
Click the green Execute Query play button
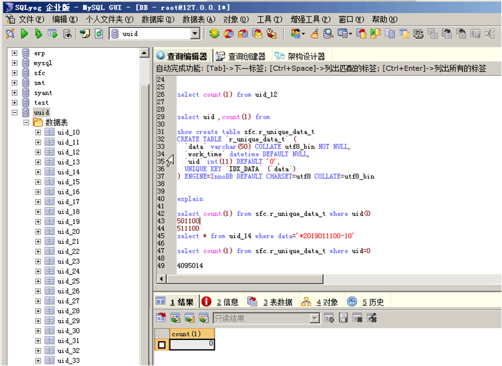[24, 33]
